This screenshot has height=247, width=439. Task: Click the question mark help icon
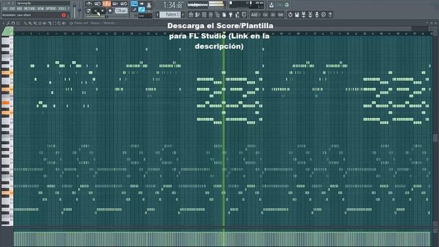click(x=331, y=14)
